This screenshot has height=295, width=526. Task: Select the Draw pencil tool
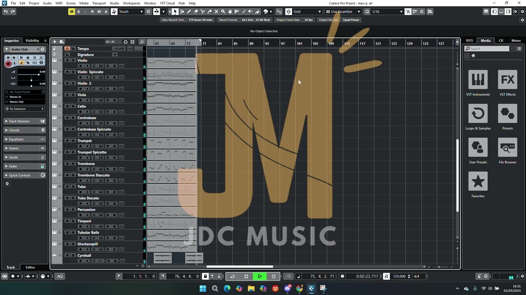(x=189, y=11)
